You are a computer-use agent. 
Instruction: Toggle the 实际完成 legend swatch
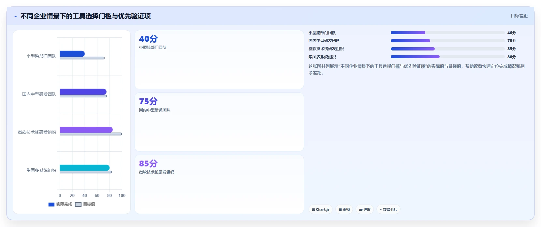51,205
